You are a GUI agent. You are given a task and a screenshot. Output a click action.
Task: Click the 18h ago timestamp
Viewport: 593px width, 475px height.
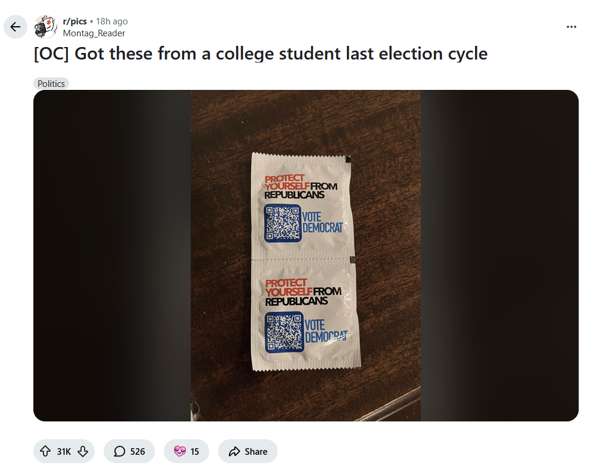(x=111, y=21)
